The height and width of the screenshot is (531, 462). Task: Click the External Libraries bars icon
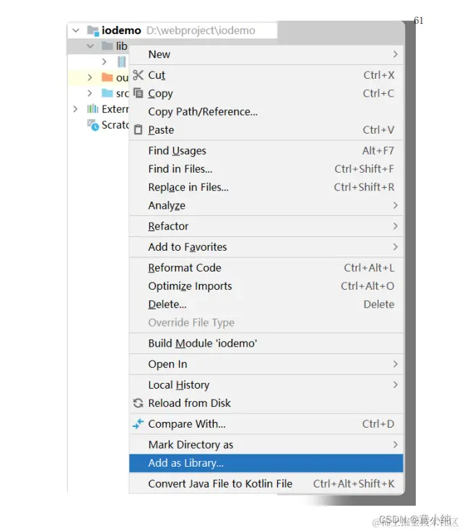pos(92,108)
